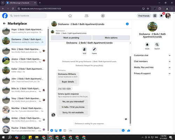Show hidden system tray icons
Image resolution: width=175 pixels, height=140 pixels.
tap(142, 137)
